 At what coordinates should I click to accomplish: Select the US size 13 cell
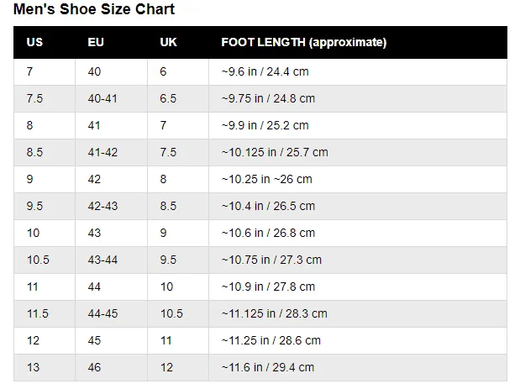(x=34, y=367)
